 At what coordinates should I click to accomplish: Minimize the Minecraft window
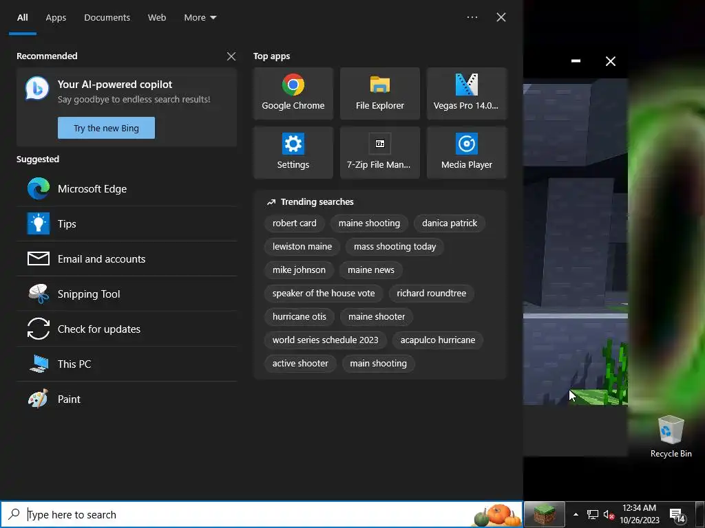[x=576, y=60]
